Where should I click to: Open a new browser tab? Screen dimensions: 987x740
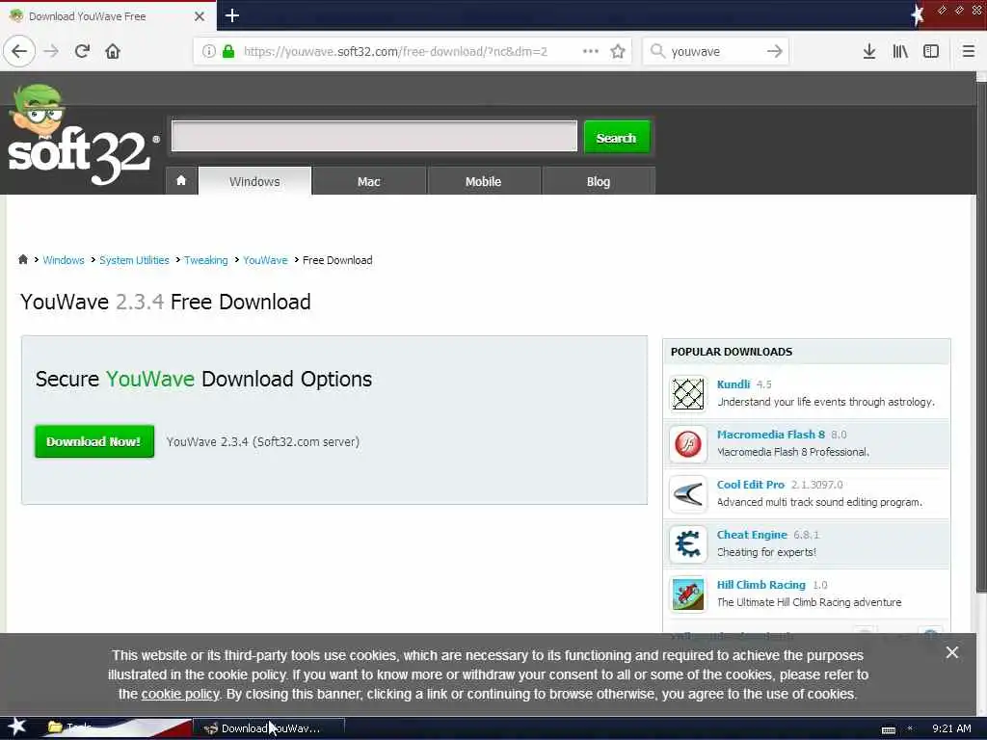(232, 15)
